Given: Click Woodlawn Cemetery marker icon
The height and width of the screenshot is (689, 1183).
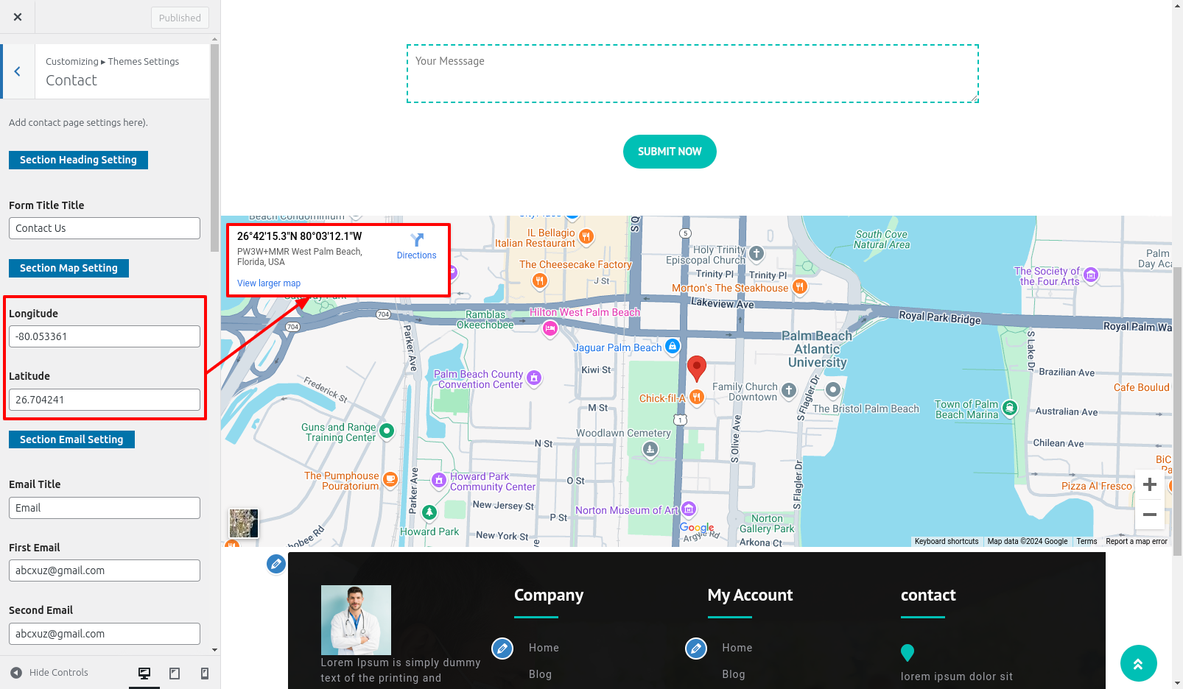Looking at the screenshot, I should click(x=650, y=448).
